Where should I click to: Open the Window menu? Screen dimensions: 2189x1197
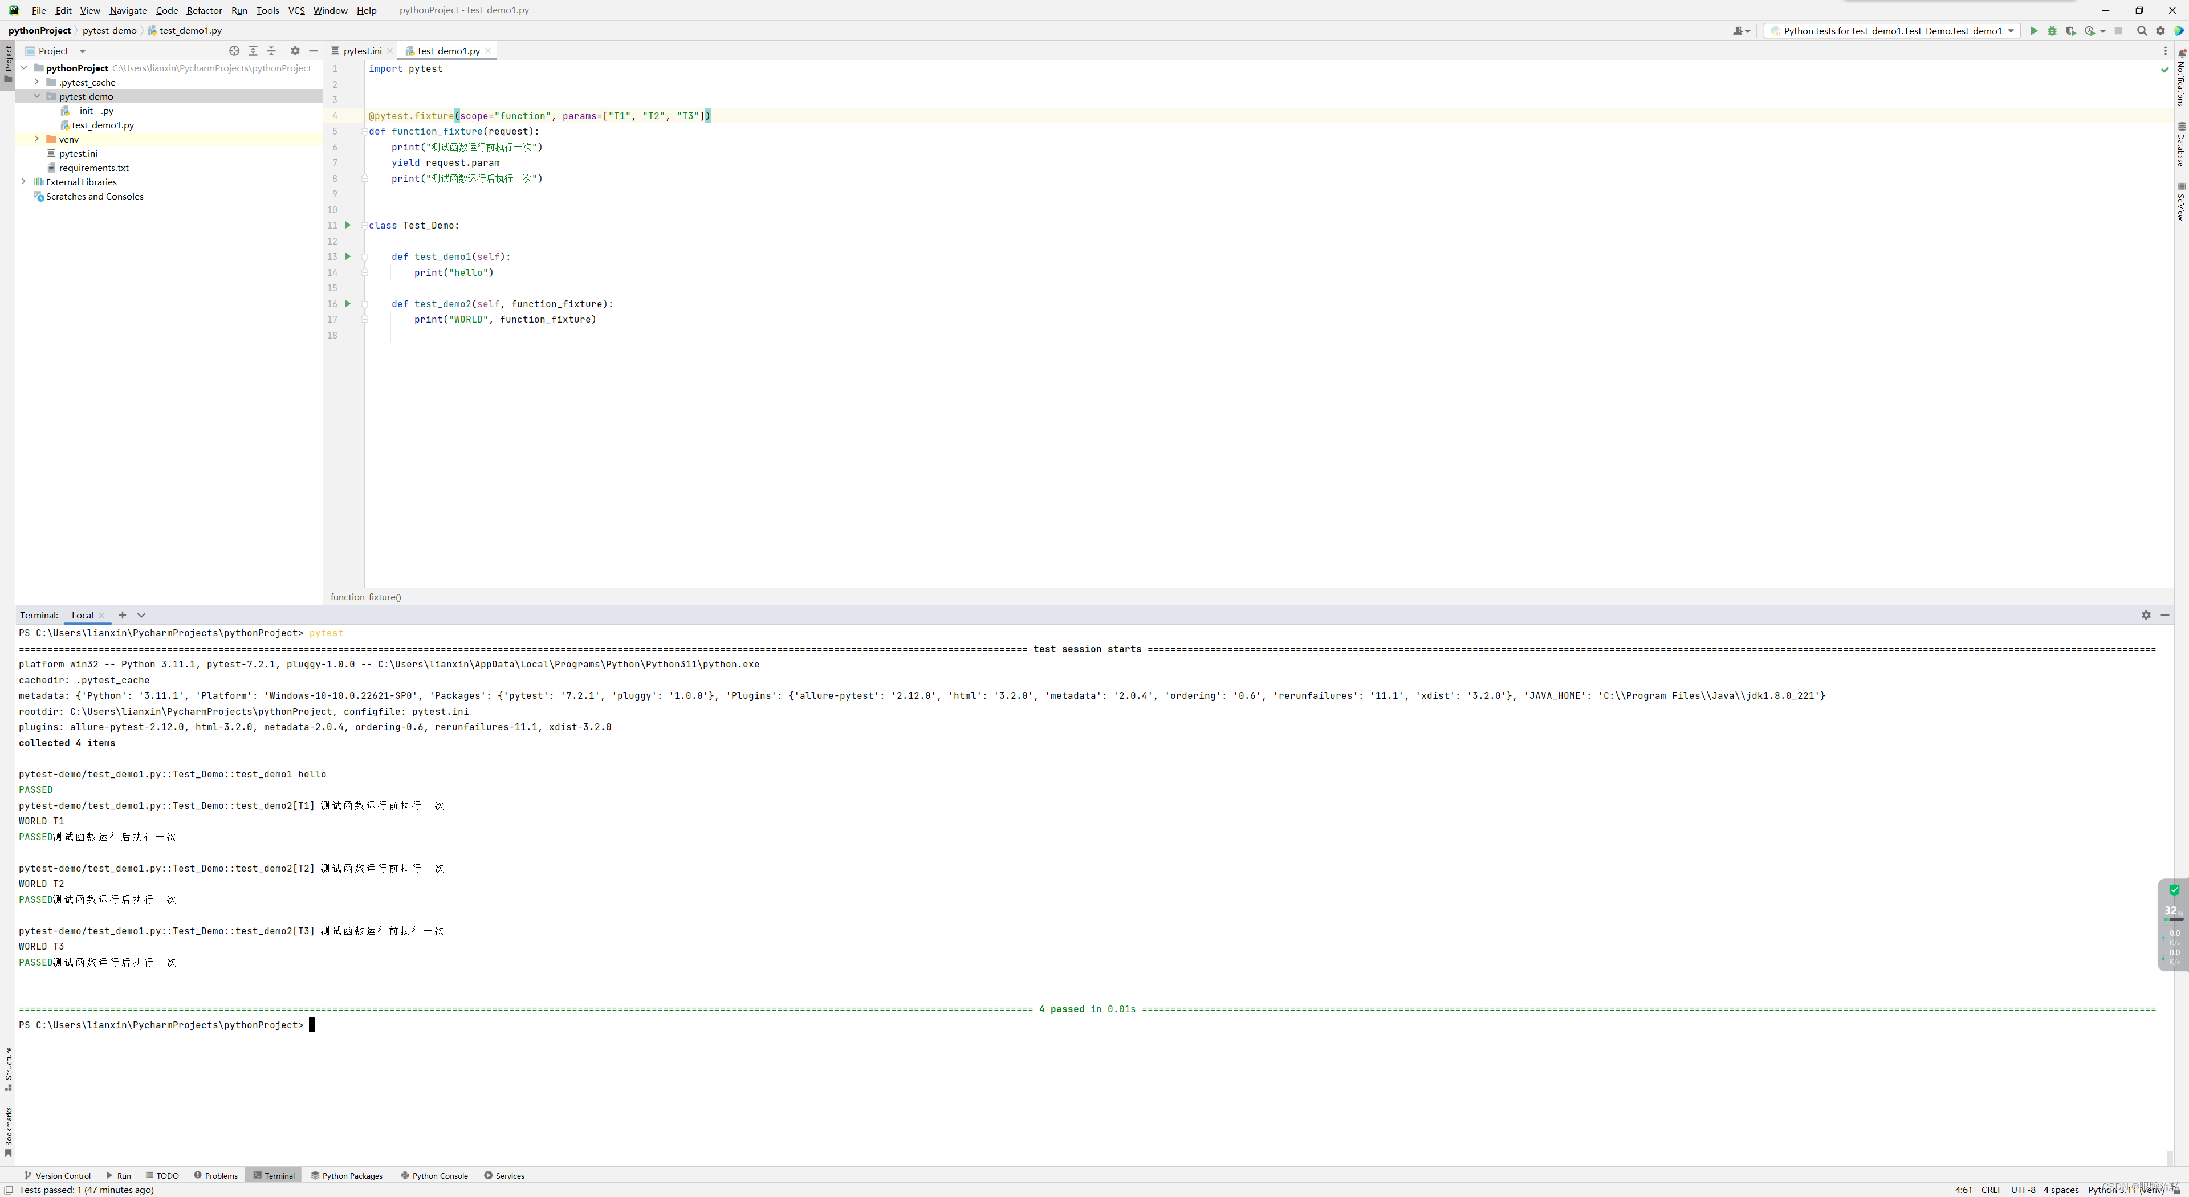coord(329,10)
